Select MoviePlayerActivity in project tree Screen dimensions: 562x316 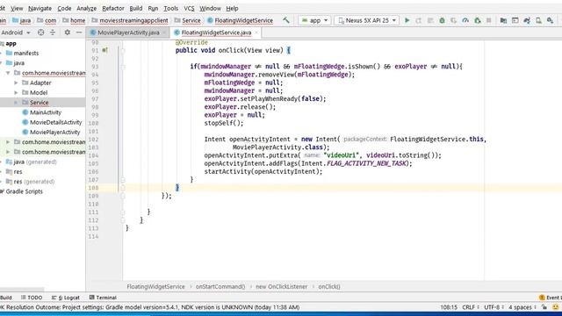pos(54,133)
